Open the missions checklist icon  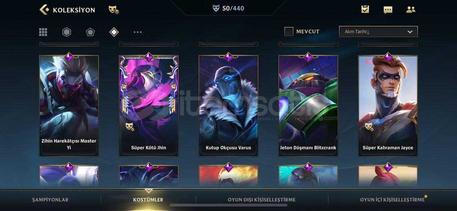tap(365, 9)
